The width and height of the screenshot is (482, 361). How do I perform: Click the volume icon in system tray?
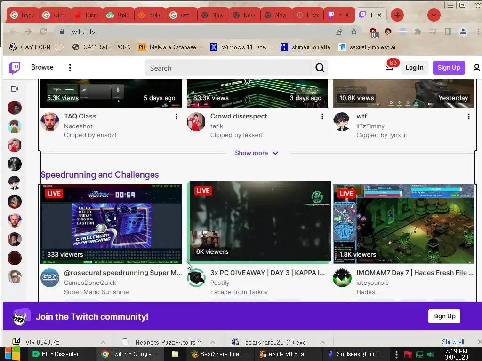pyautogui.click(x=430, y=354)
